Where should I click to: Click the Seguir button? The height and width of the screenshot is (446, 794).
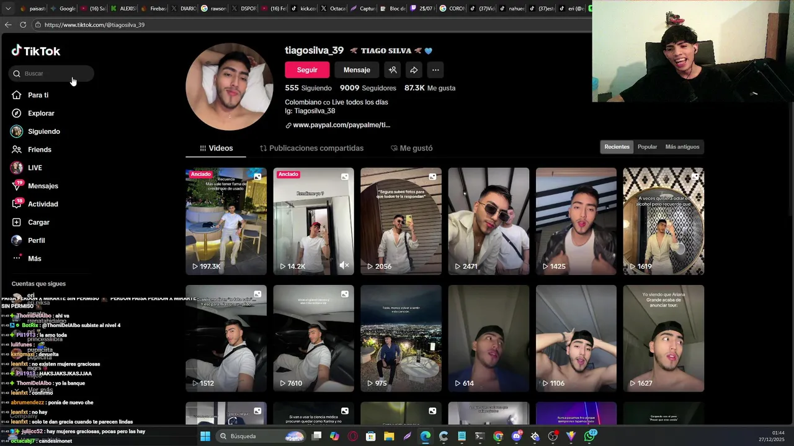[x=307, y=70]
